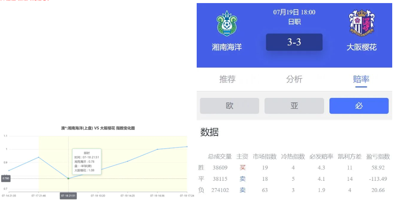Open the 大阪樱花 team name
Viewport: 403px width, 200px height.
tap(361, 47)
